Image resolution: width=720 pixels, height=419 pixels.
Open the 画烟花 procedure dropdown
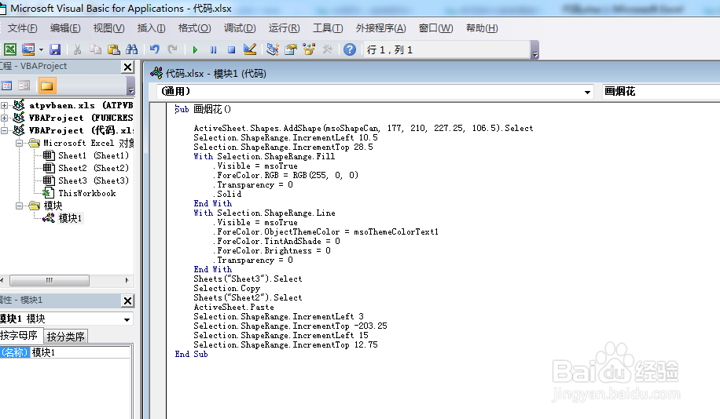tap(660, 92)
